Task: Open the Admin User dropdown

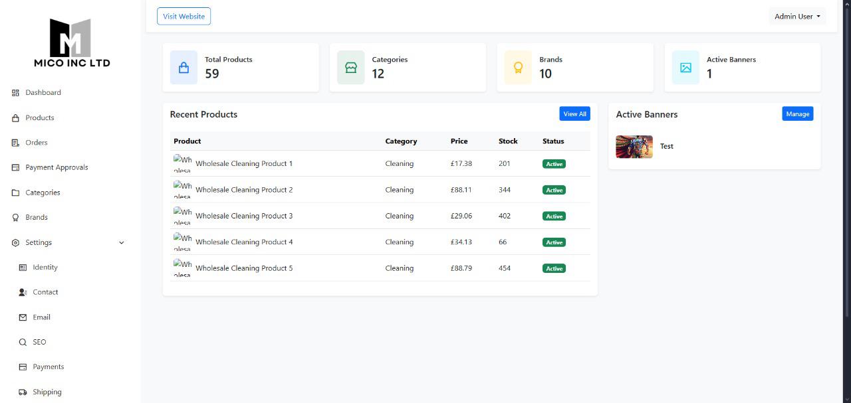Action: pyautogui.click(x=796, y=17)
